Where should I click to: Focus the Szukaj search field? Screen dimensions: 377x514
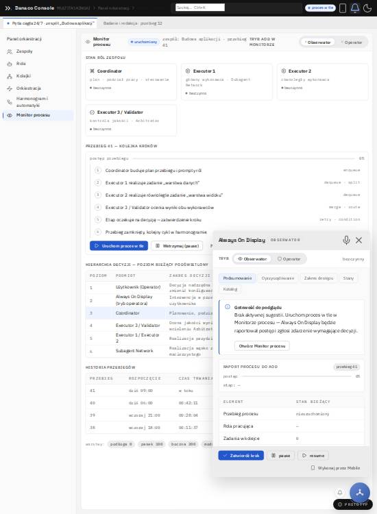200,8
